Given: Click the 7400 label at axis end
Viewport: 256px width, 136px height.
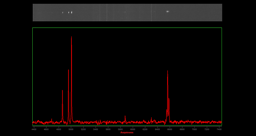Looking at the screenshot, I should click(219, 129).
